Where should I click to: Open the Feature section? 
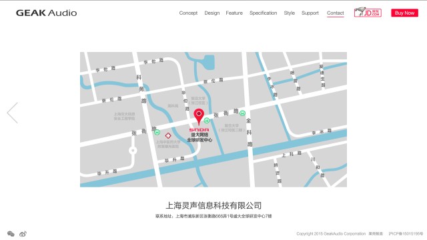[234, 13]
